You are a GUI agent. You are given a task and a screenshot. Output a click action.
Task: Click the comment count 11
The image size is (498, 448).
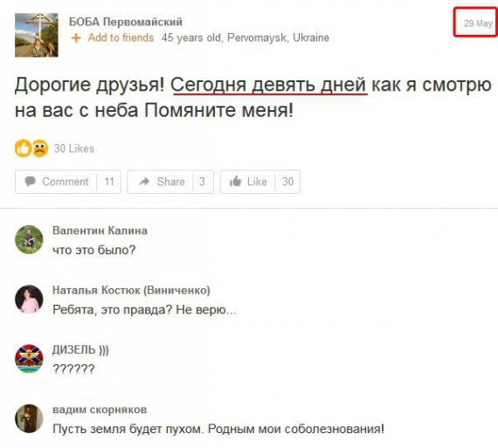click(x=109, y=182)
